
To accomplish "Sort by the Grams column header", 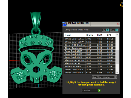I will [x=91, y=35].
